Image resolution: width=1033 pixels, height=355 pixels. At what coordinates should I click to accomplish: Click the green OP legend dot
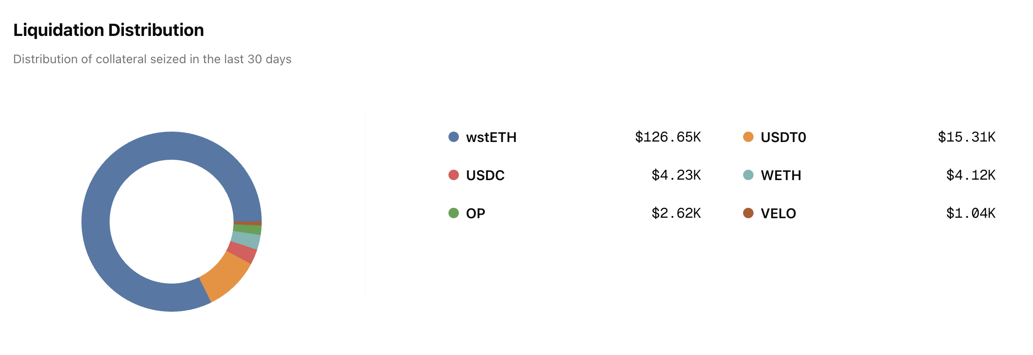point(454,213)
